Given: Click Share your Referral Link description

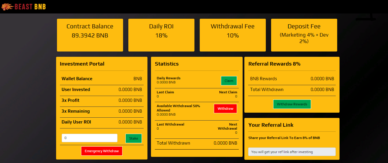Looking at the screenshot, I should click(284, 138).
